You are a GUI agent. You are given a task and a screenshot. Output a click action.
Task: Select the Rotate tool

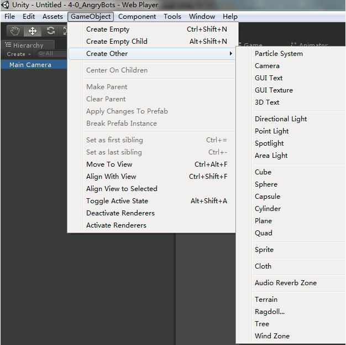click(x=50, y=31)
